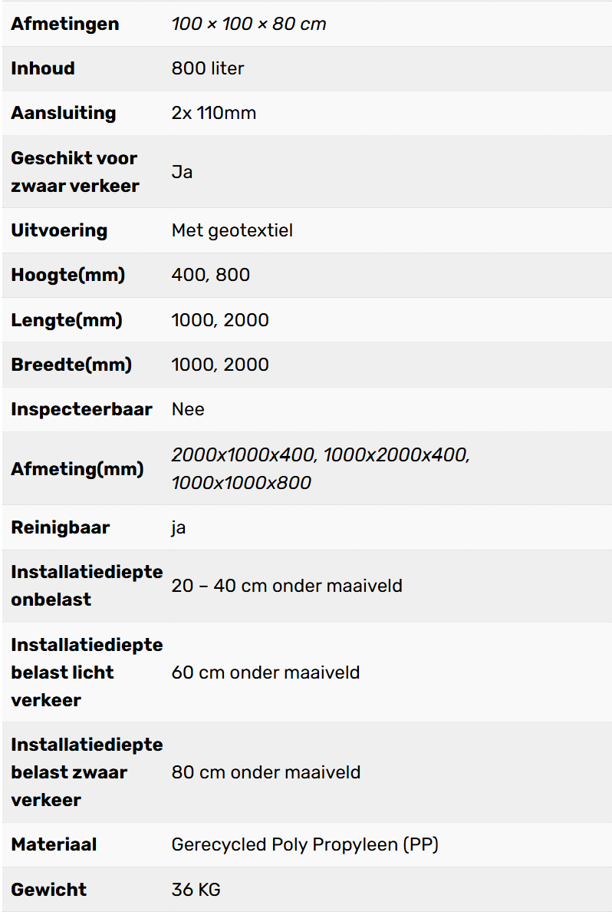612x912 pixels.
Task: Click the 20 – 40 cm onder maaiveld value
Action: (287, 586)
